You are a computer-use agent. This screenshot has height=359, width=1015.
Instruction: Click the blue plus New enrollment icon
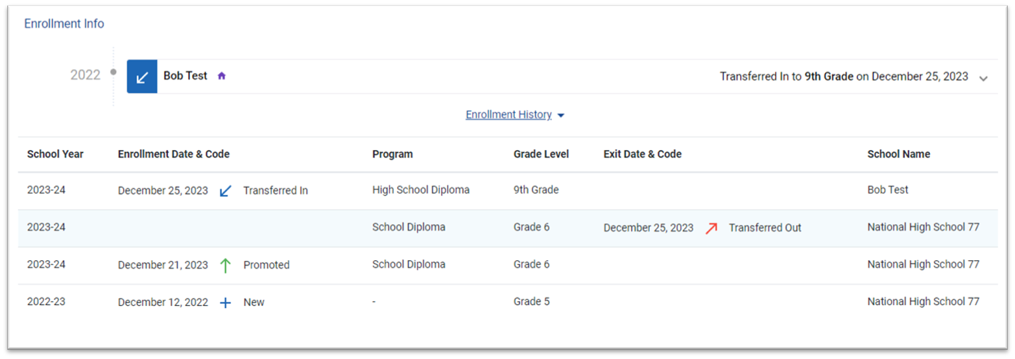pos(225,303)
